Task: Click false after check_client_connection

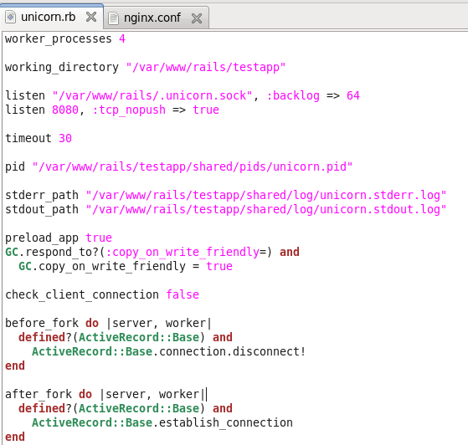Action: (183, 294)
